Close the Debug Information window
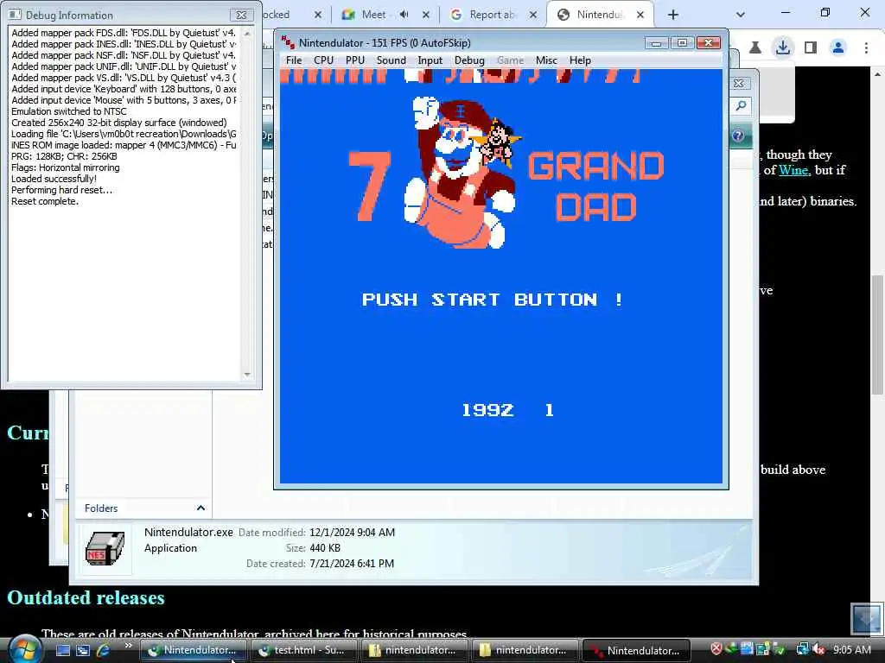The width and height of the screenshot is (885, 663). [x=241, y=16]
